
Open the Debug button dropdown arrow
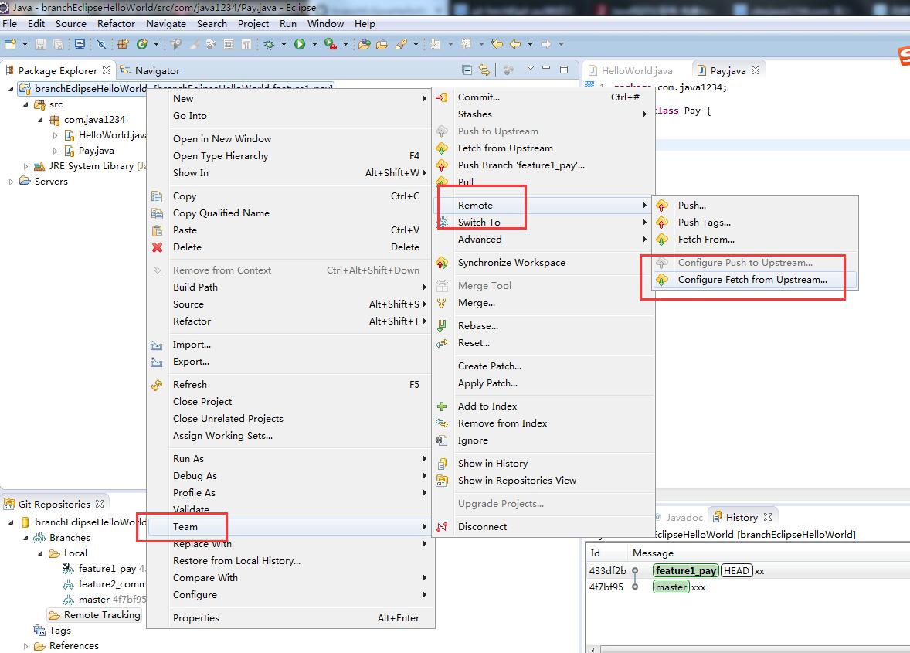pyautogui.click(x=284, y=44)
